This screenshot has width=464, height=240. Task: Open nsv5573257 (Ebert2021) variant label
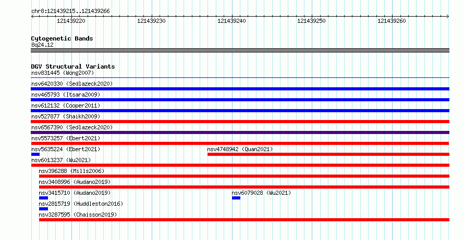pyautogui.click(x=66, y=138)
